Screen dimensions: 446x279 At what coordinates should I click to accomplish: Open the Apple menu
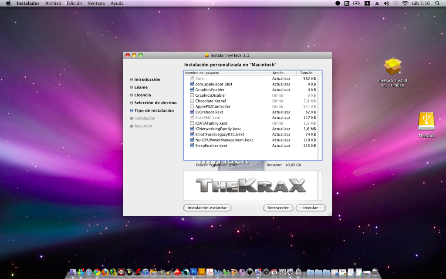(x=9, y=3)
